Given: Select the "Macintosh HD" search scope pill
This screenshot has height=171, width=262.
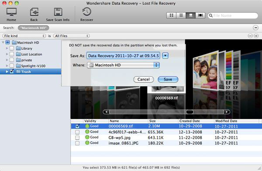Looking at the screenshot, I should [34, 28].
